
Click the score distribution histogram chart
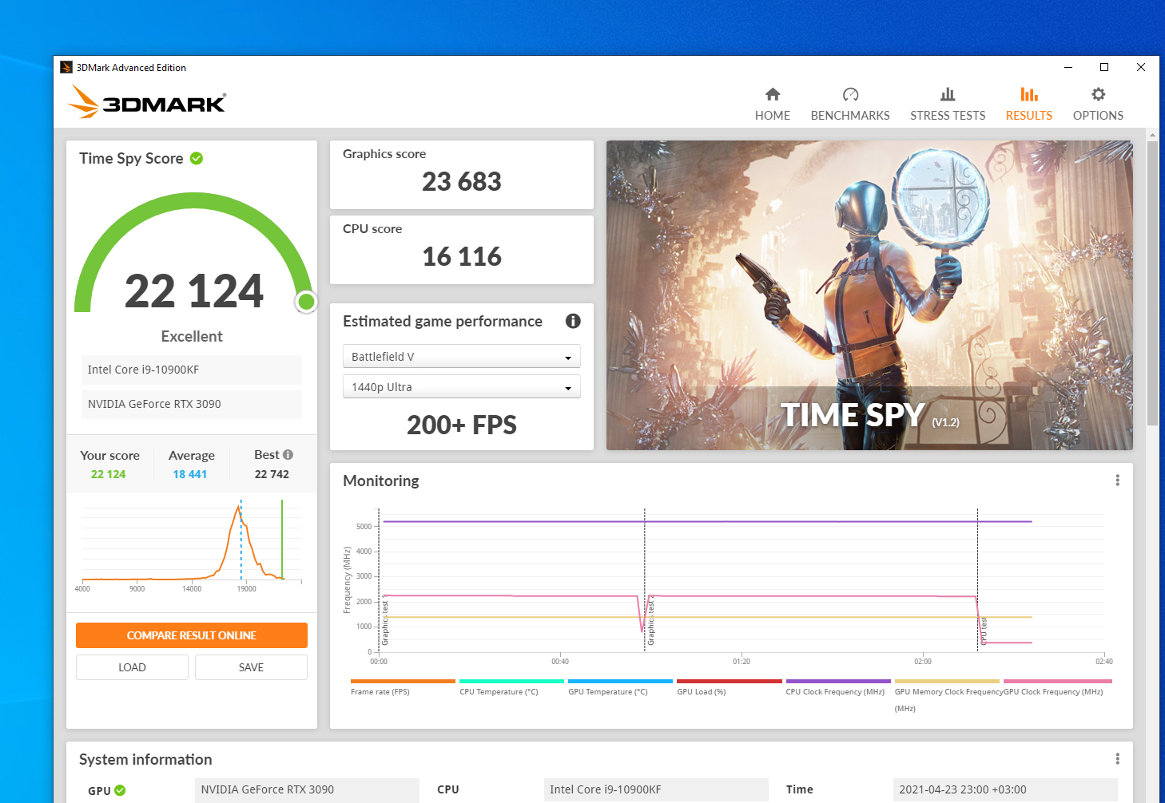tap(192, 546)
